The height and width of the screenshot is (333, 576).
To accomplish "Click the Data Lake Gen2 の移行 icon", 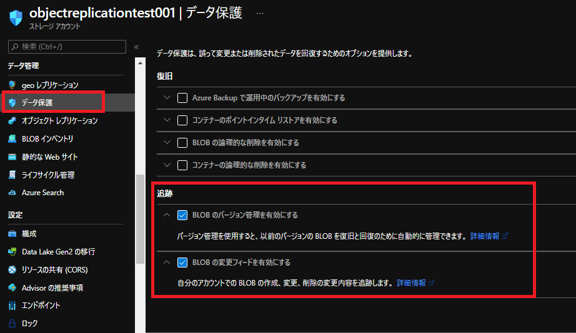I will click(12, 251).
